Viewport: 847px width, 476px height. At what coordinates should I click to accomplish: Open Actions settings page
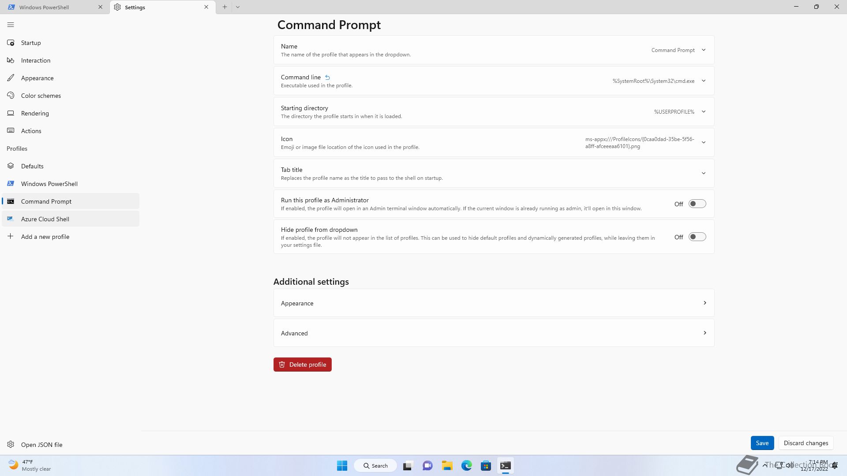[71, 131]
